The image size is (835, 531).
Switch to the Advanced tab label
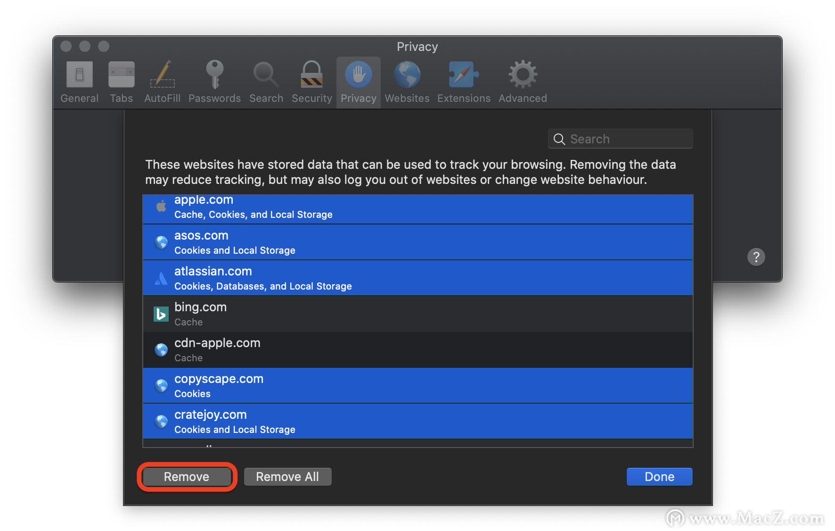coord(523,98)
